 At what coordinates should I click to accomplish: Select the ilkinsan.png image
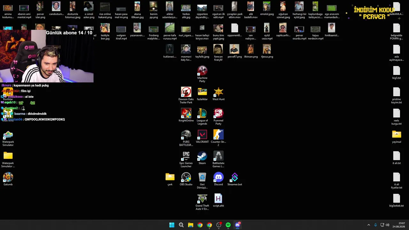251,51
